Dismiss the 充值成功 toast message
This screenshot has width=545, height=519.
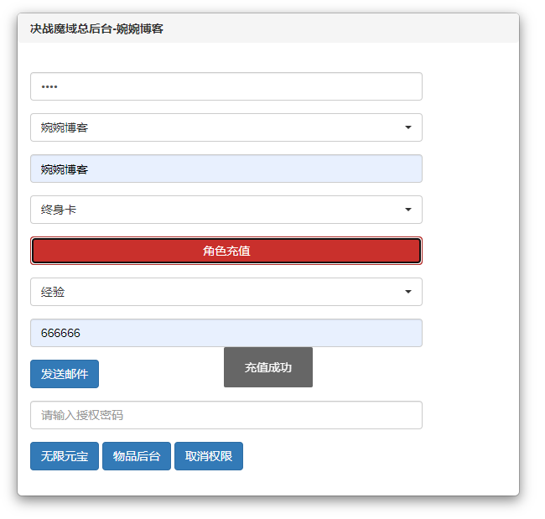coord(267,367)
